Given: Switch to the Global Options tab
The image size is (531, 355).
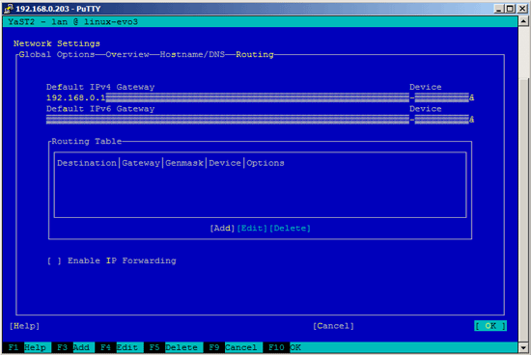Looking at the screenshot, I should [57, 54].
